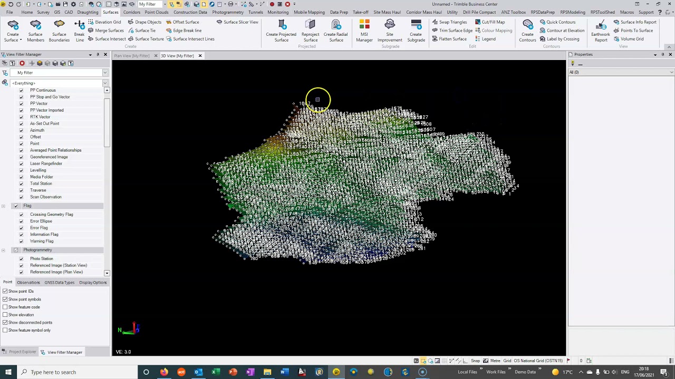Collapse the Flag group
Image resolution: width=675 pixels, height=379 pixels.
(x=4, y=206)
